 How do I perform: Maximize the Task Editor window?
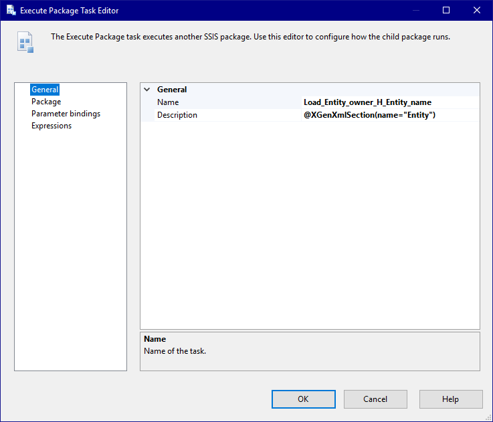446,11
